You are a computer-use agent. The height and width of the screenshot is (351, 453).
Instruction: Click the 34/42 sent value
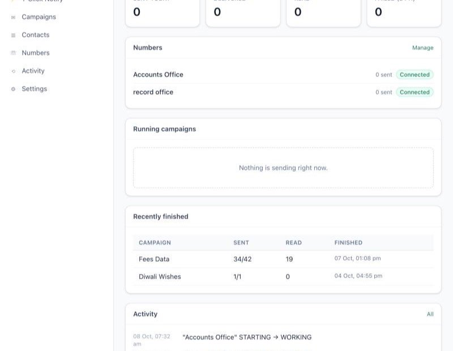tap(242, 259)
